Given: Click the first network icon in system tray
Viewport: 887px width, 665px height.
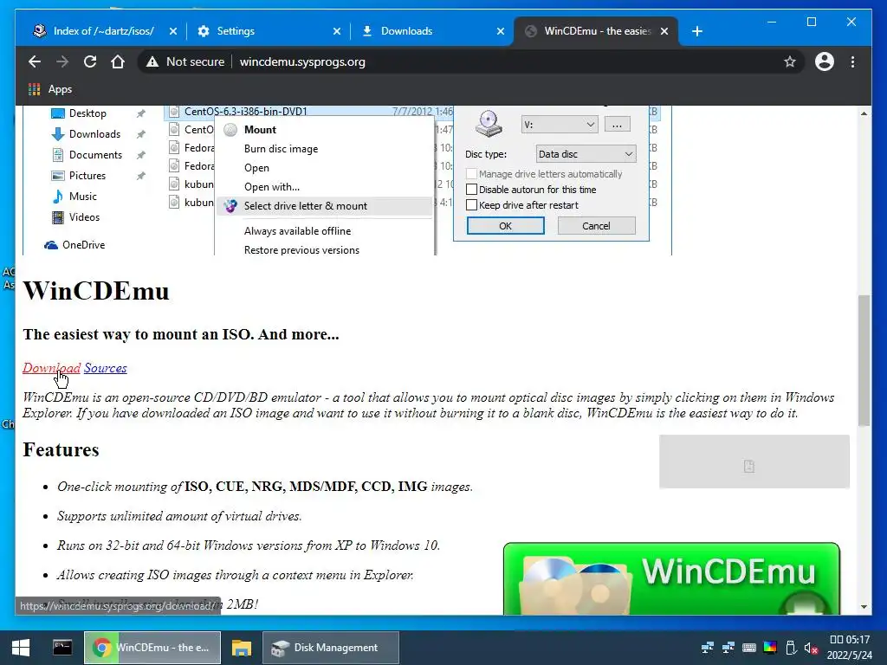Looking at the screenshot, I should coord(707,648).
